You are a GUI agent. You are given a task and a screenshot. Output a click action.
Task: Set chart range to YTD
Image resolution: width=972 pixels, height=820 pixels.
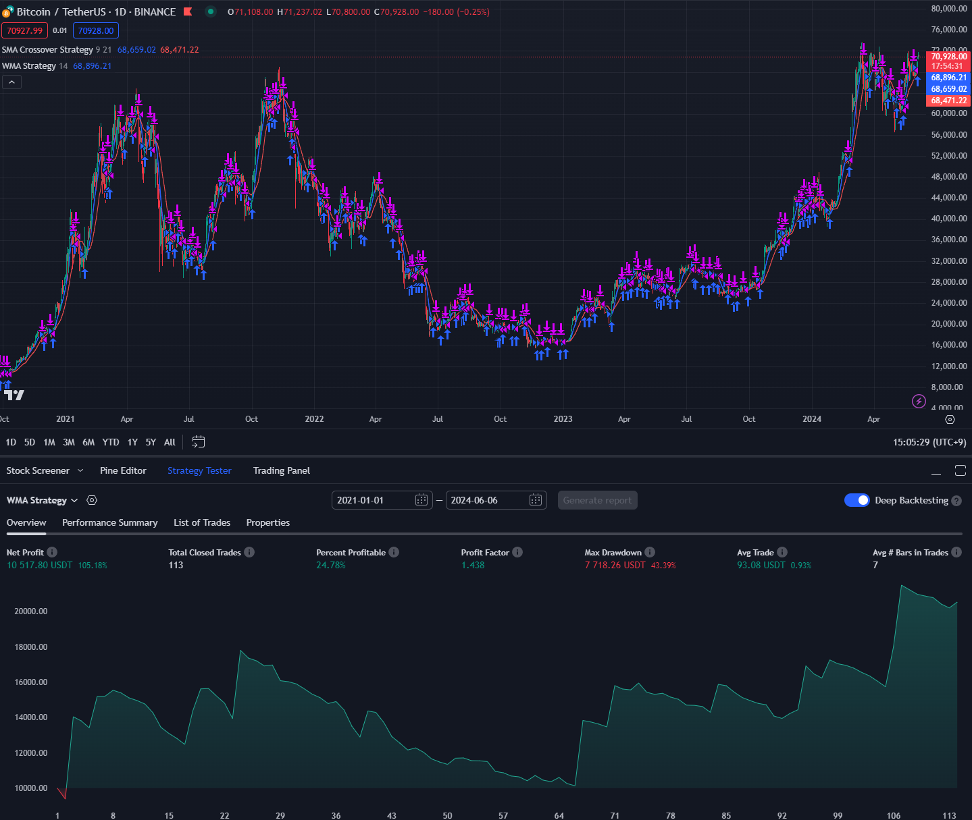click(111, 442)
